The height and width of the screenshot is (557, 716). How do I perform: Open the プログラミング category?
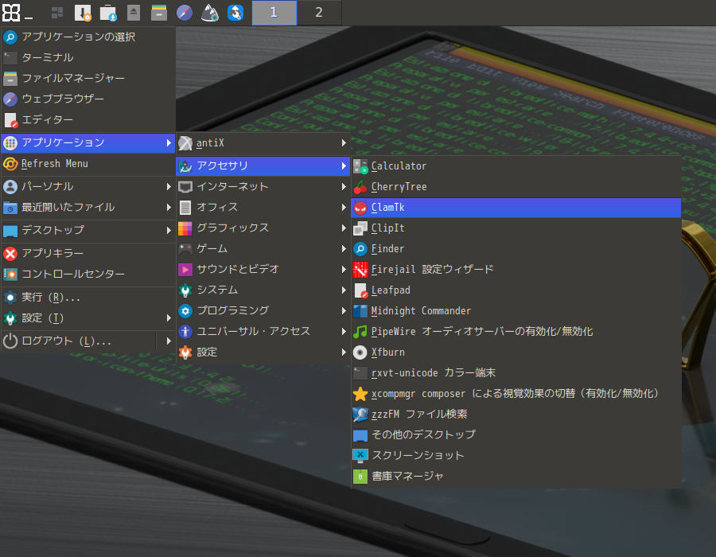[263, 310]
